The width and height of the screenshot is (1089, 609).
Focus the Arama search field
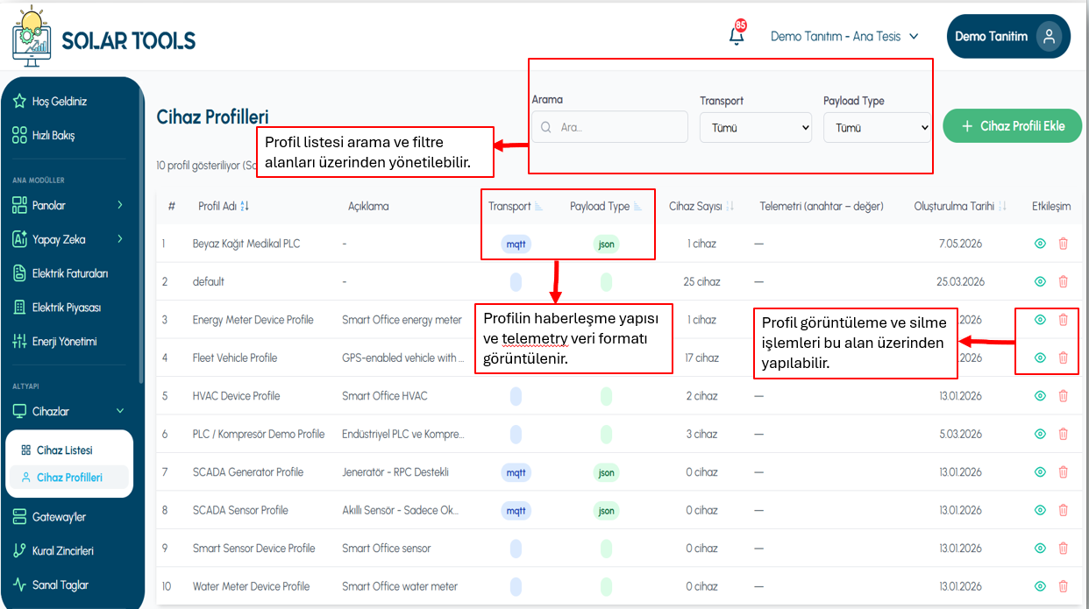click(x=609, y=127)
